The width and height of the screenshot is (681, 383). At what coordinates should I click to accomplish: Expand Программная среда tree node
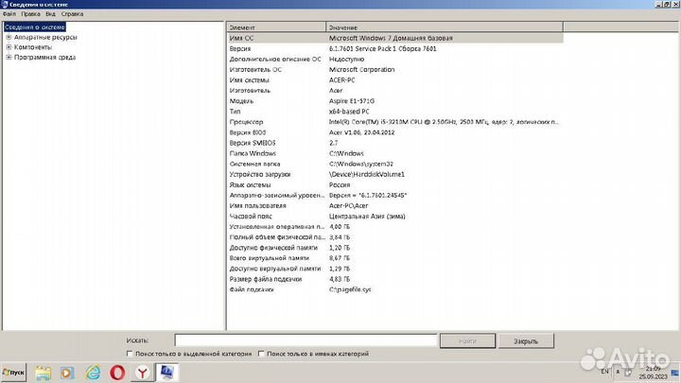pyautogui.click(x=9, y=58)
